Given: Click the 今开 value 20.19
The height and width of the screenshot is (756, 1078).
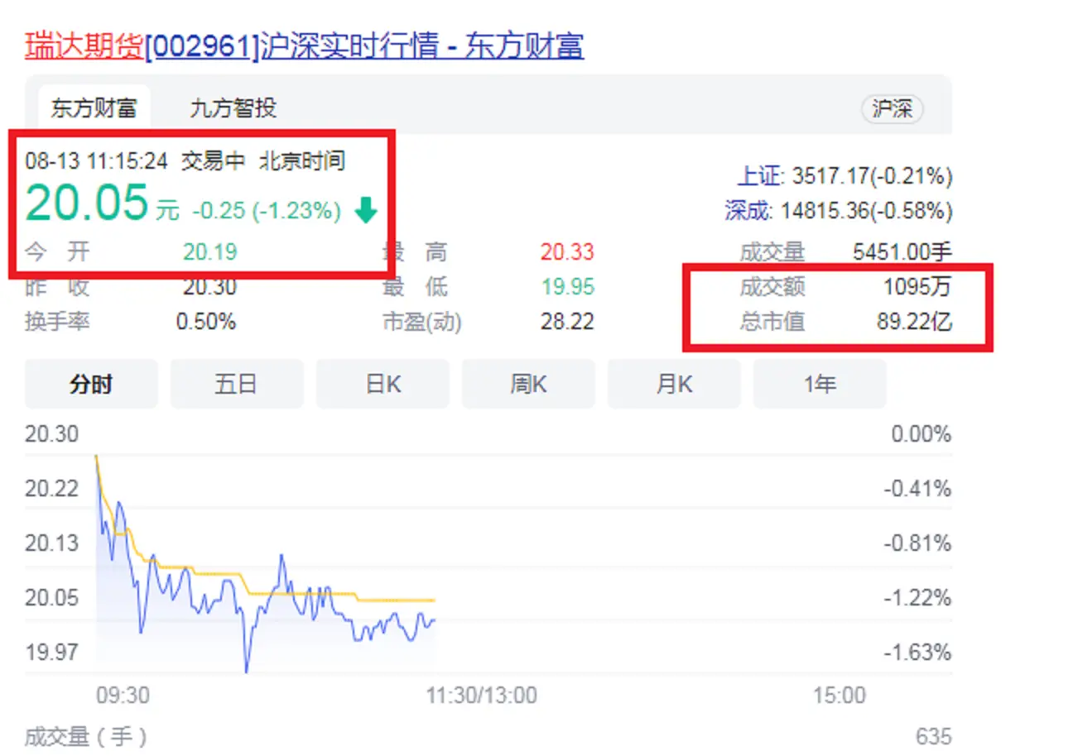Looking at the screenshot, I should tap(210, 251).
